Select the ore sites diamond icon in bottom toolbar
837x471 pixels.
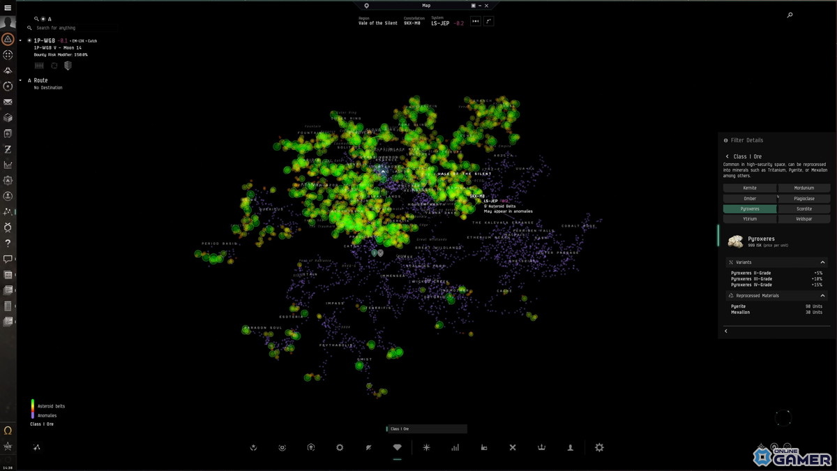[x=398, y=447]
